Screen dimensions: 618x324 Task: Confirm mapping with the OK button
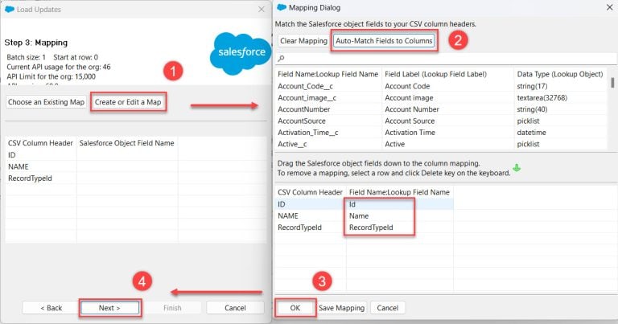tap(295, 308)
